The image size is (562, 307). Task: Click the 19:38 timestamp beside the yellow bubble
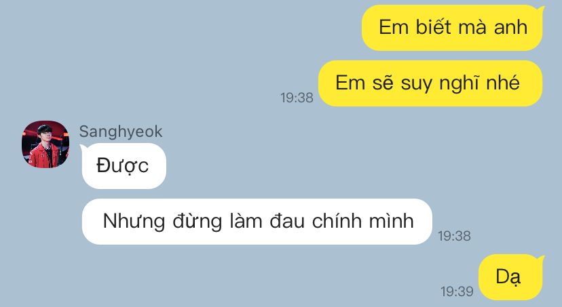click(297, 98)
